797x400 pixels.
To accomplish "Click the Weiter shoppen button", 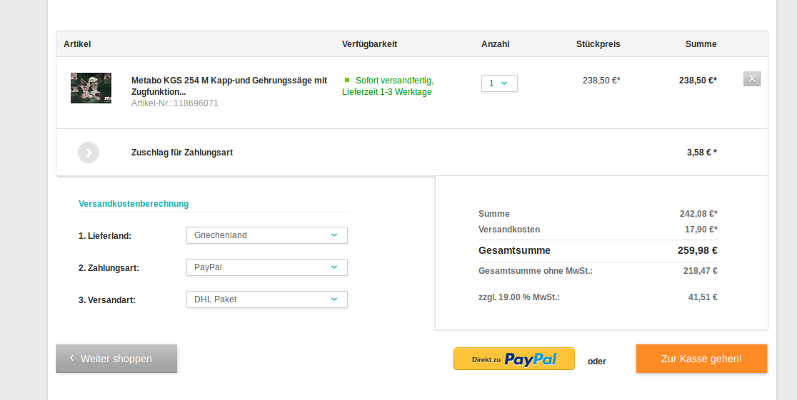I will 116,359.
